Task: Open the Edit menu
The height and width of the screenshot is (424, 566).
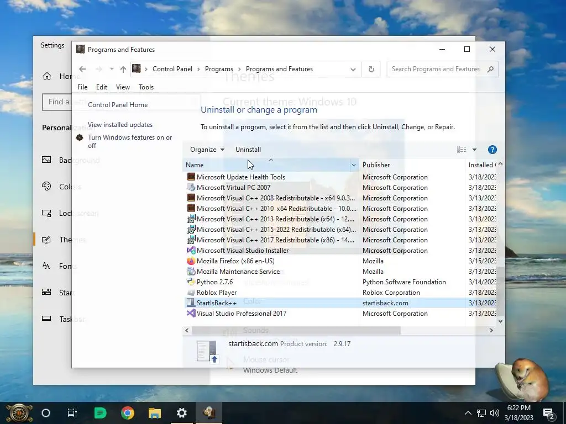Action: [x=102, y=87]
